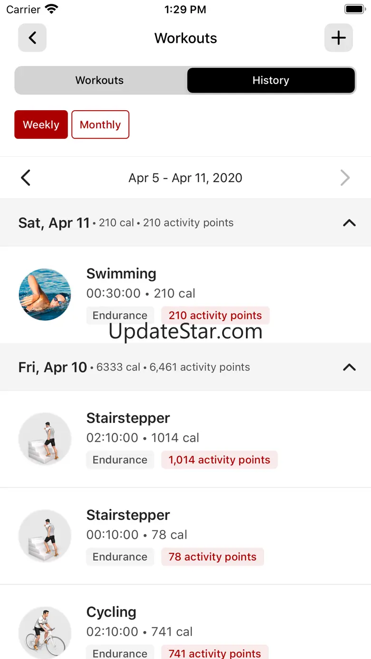The image size is (371, 659).
Task: Collapse the Sat, Apr 11 section
Action: [x=349, y=223]
